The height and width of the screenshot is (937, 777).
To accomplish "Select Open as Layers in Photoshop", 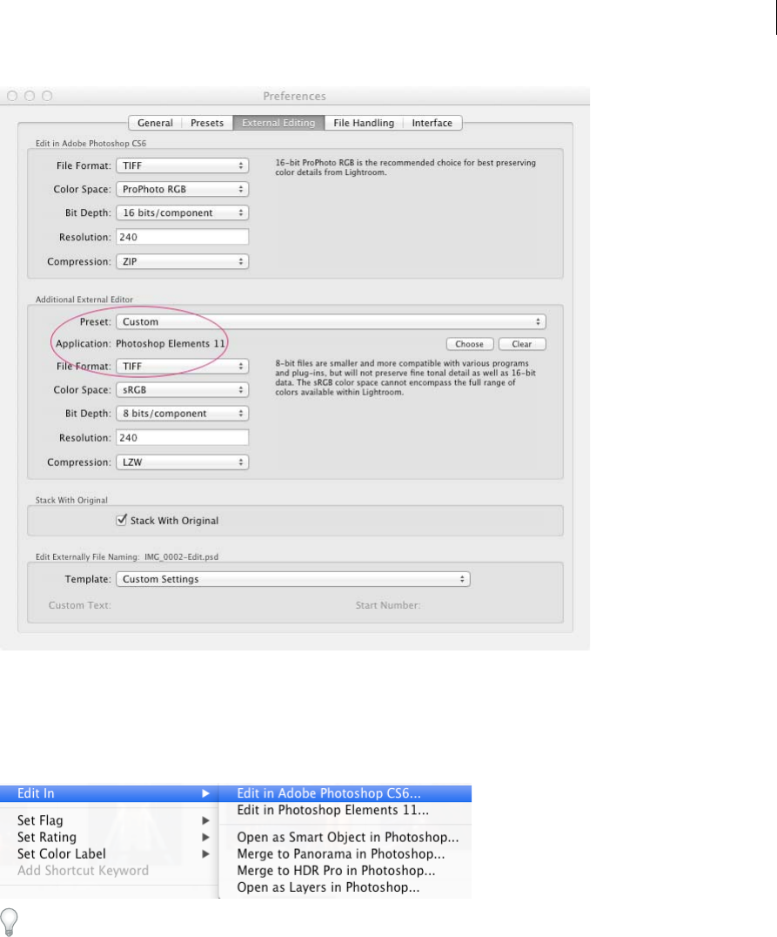I will point(345,887).
